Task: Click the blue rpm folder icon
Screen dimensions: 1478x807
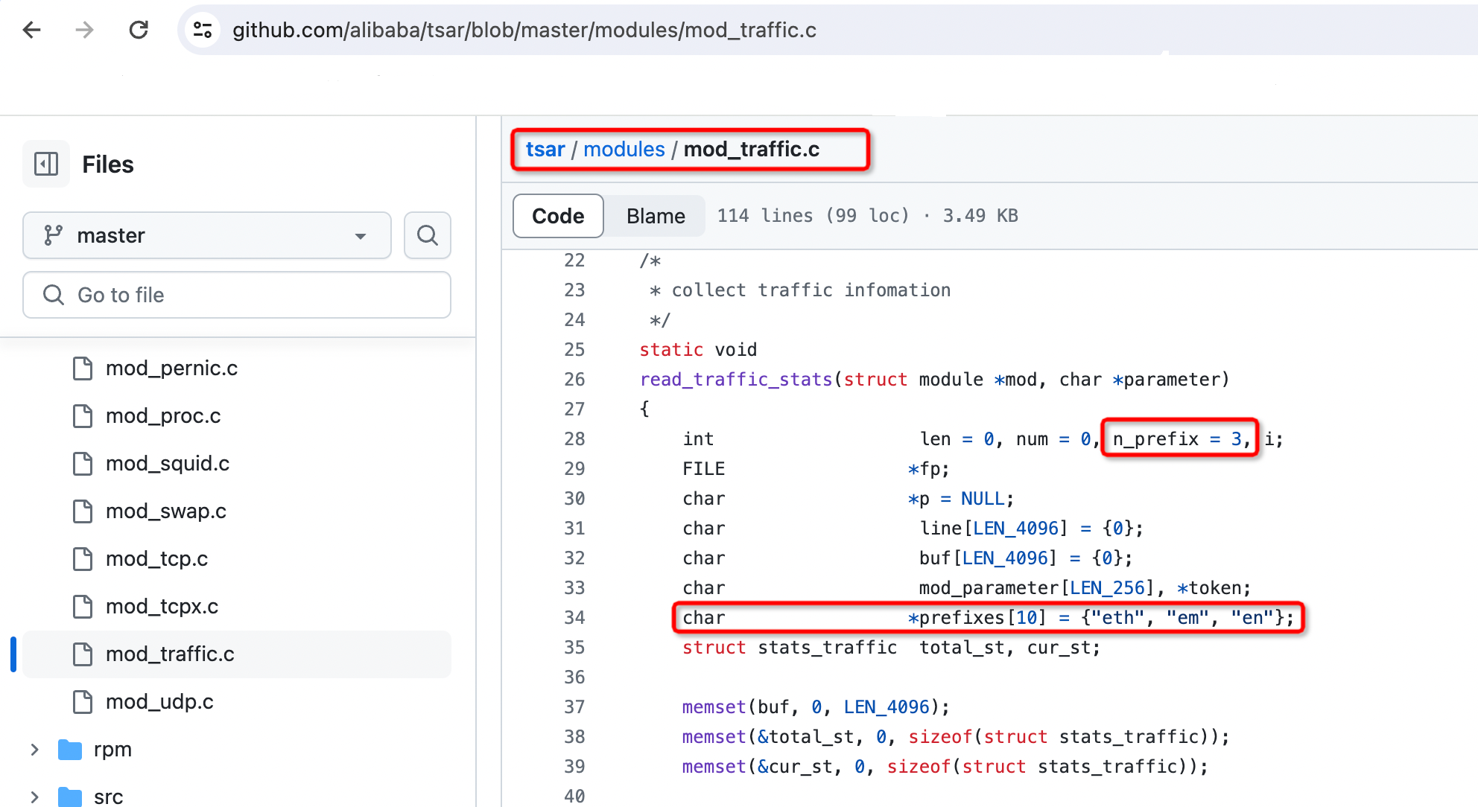Action: click(70, 749)
